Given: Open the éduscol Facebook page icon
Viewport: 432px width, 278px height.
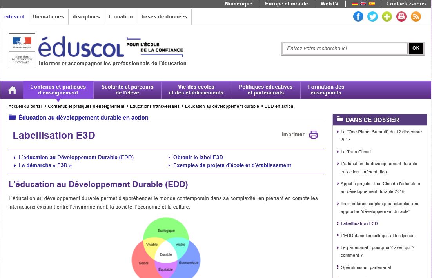Looking at the screenshot, I should point(358,16).
